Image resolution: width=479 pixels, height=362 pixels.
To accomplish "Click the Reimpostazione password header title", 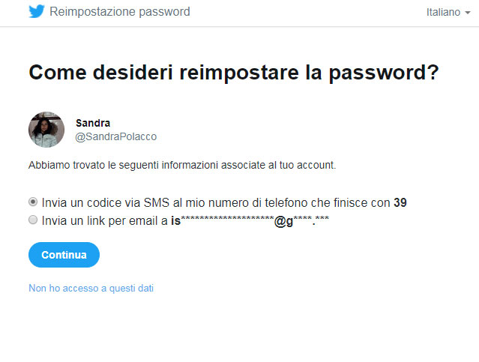I will point(120,12).
